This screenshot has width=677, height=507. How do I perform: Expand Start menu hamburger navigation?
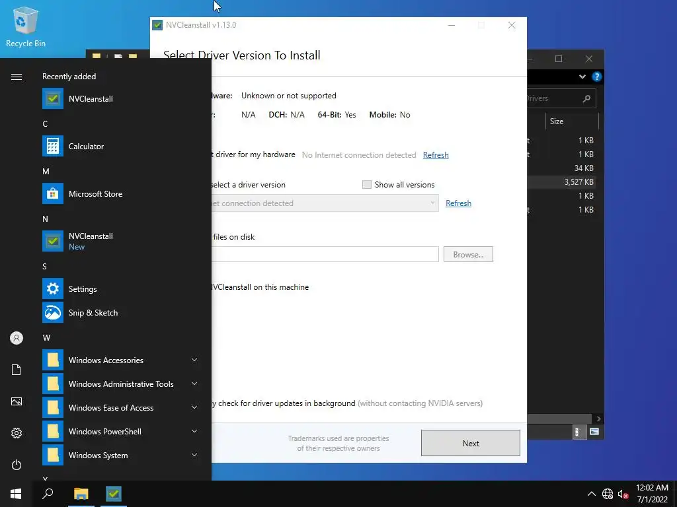(x=17, y=77)
